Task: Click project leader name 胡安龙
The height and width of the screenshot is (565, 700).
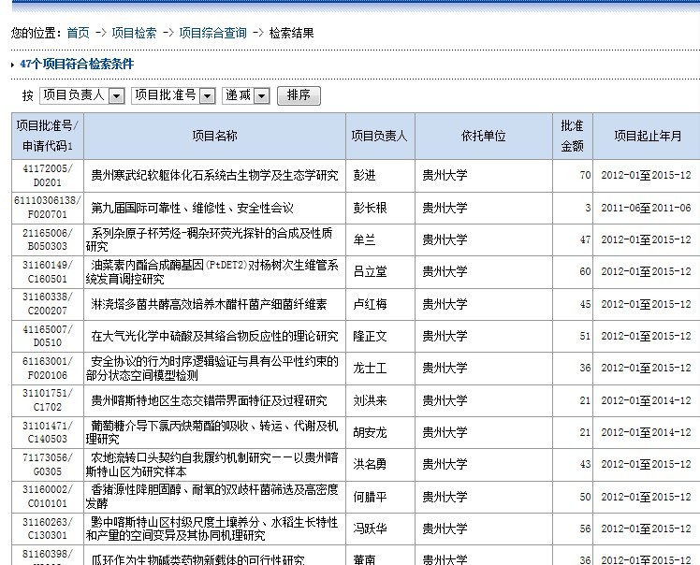Action: (370, 432)
